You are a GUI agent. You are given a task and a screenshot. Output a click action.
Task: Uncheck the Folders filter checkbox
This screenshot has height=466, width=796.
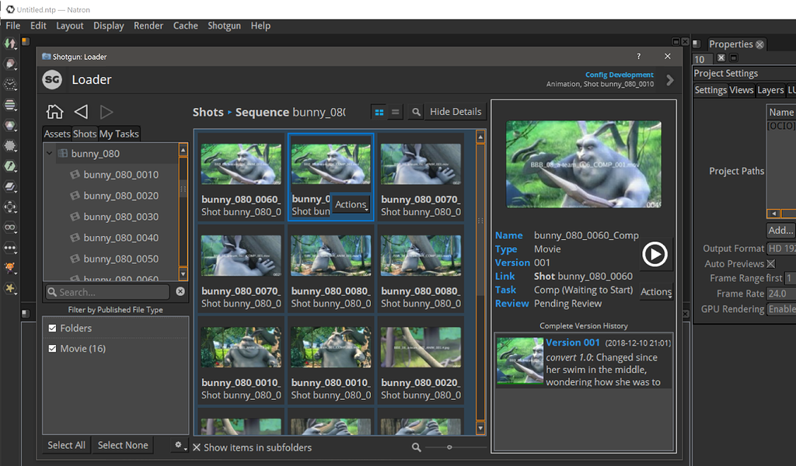coord(54,328)
